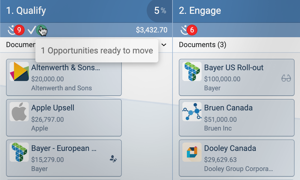Click the ready-to-move checkmark in Qualify
This screenshot has width=300, height=180.
(31, 30)
